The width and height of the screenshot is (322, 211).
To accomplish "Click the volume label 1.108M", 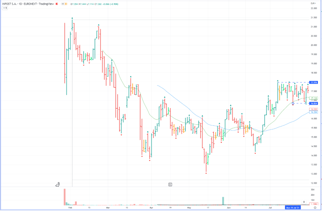I will [x=314, y=204].
